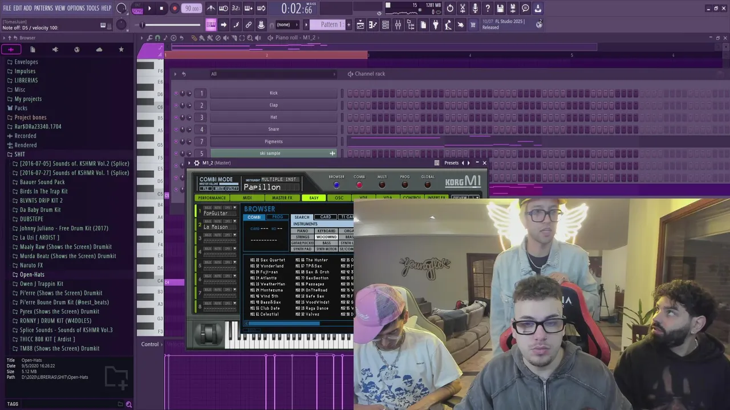The height and width of the screenshot is (410, 730).
Task: Expand the Envelopes folder in Browser
Action: (x=26, y=62)
